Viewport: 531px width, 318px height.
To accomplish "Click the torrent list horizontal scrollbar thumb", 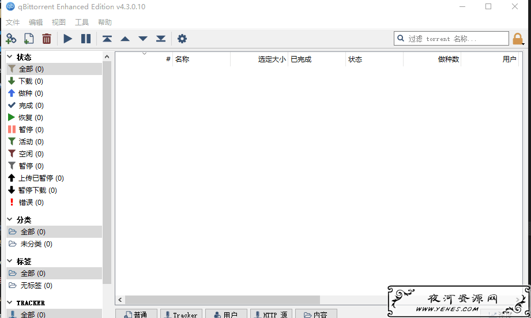I will click(x=223, y=300).
